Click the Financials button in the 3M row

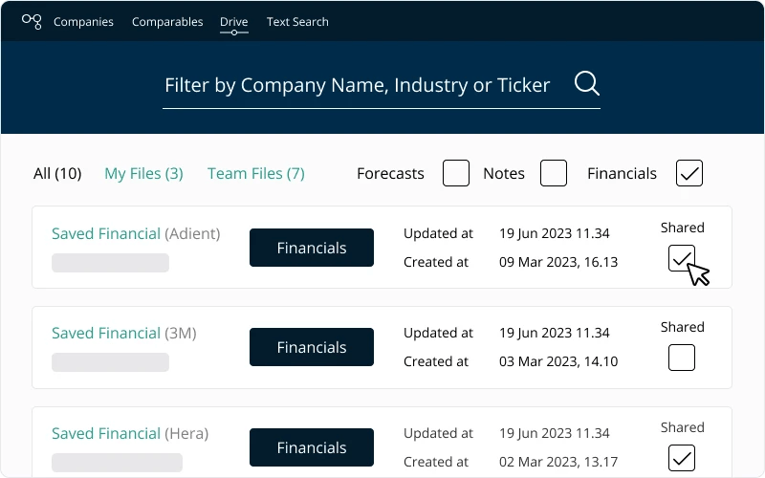point(312,347)
